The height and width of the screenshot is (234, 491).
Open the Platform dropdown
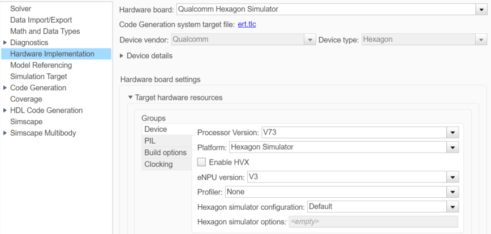pos(452,148)
